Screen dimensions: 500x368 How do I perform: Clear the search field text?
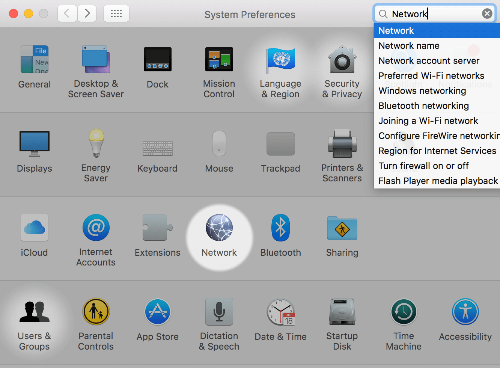[x=487, y=14]
